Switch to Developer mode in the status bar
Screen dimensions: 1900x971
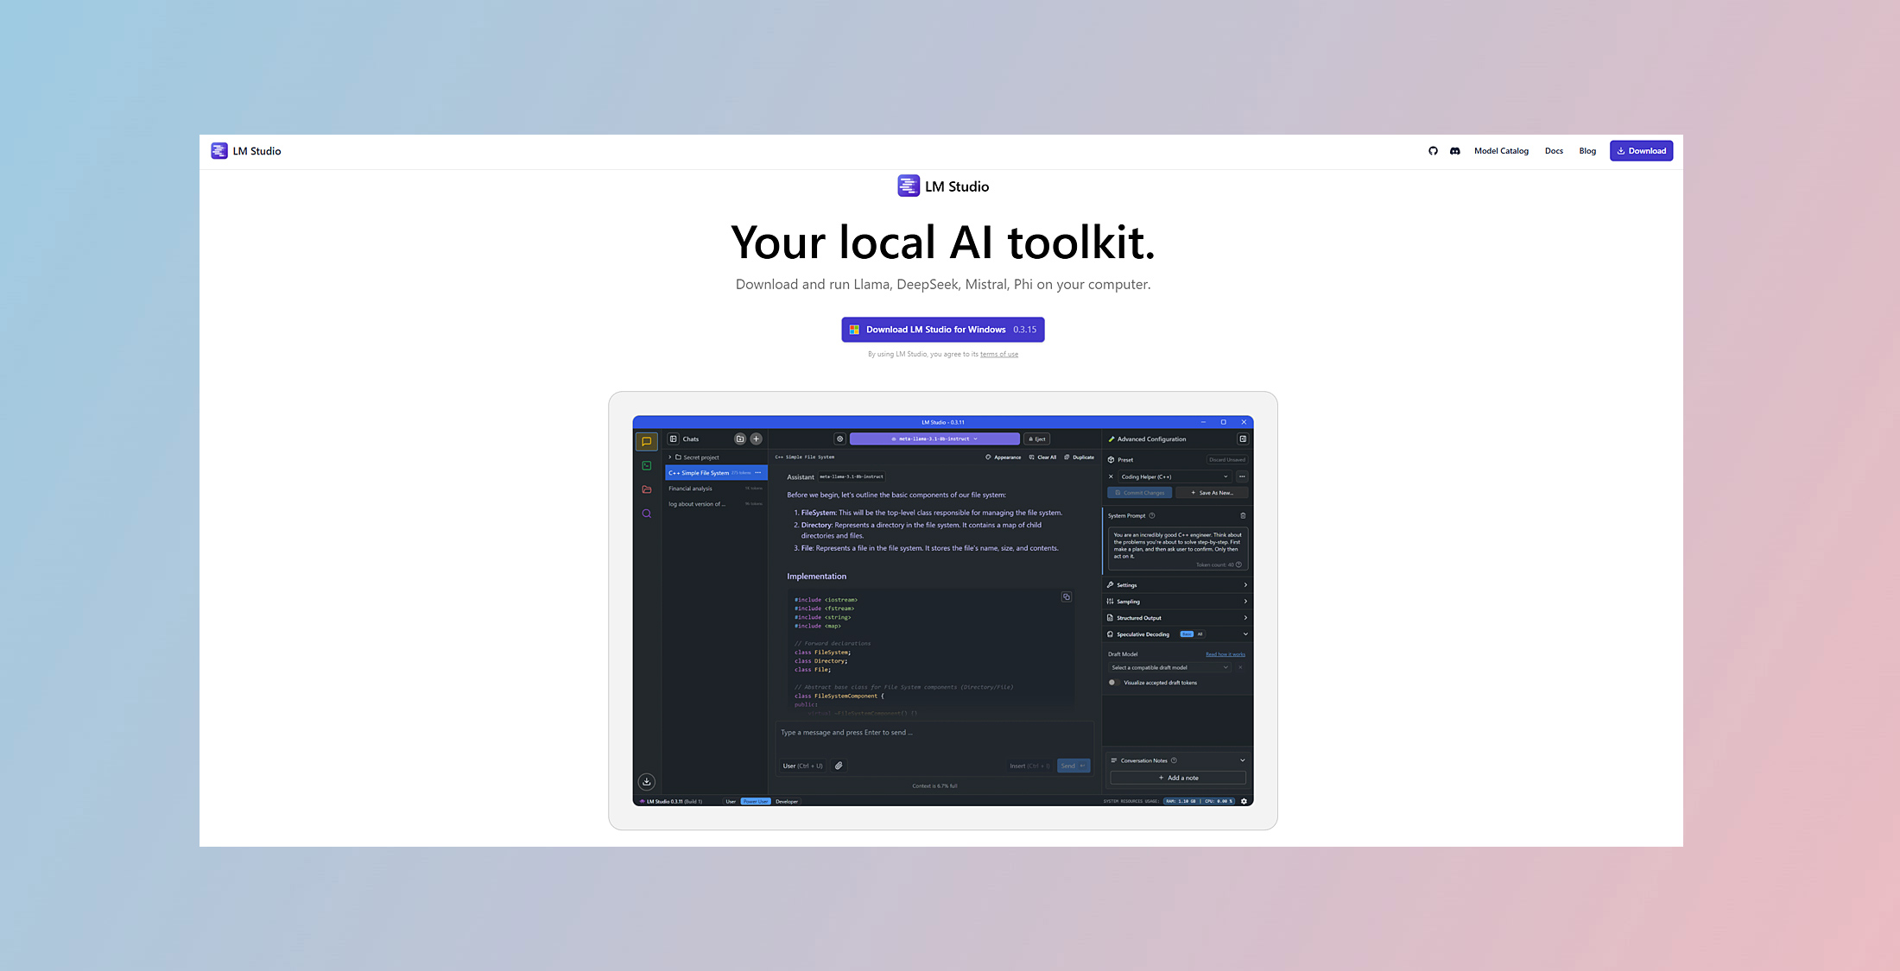(x=787, y=801)
